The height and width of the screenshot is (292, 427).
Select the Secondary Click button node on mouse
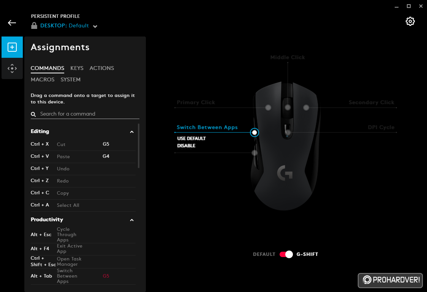pos(306,108)
